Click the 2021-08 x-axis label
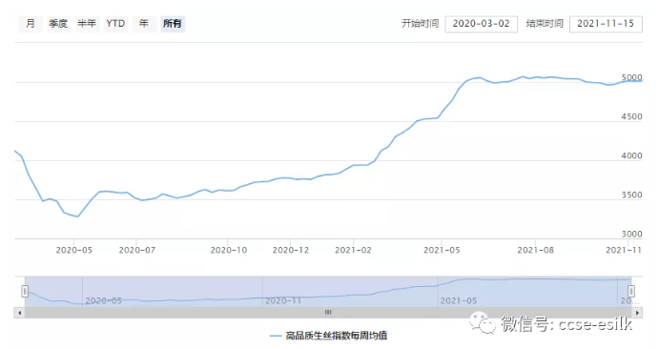This screenshot has width=659, height=349. [x=535, y=250]
